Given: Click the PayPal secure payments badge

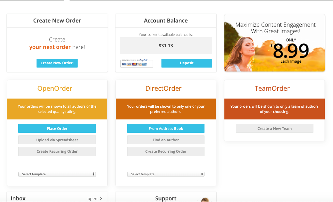Looking at the screenshot, I should pos(137,63).
